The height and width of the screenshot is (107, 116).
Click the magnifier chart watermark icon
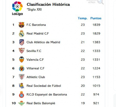pos(100,2)
